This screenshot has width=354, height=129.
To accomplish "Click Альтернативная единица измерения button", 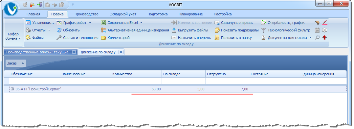I will (135, 30).
